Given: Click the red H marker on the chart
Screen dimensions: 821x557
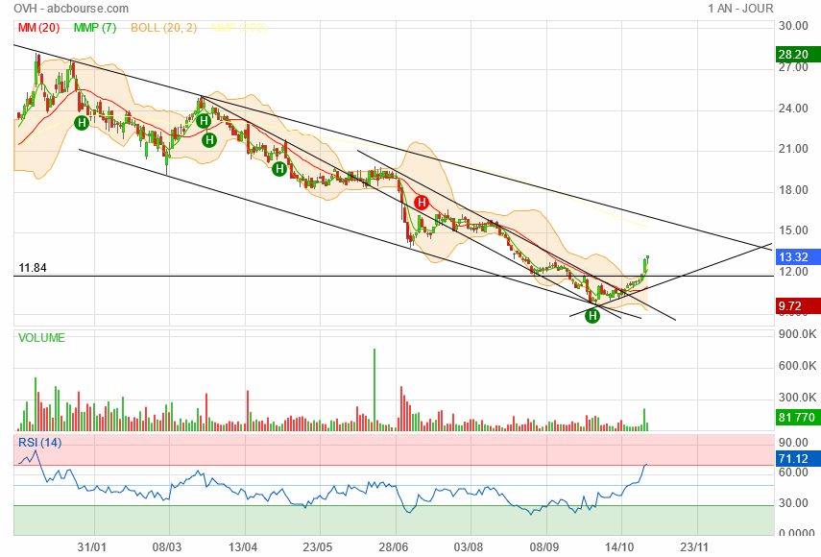Looking at the screenshot, I should pos(422,203).
